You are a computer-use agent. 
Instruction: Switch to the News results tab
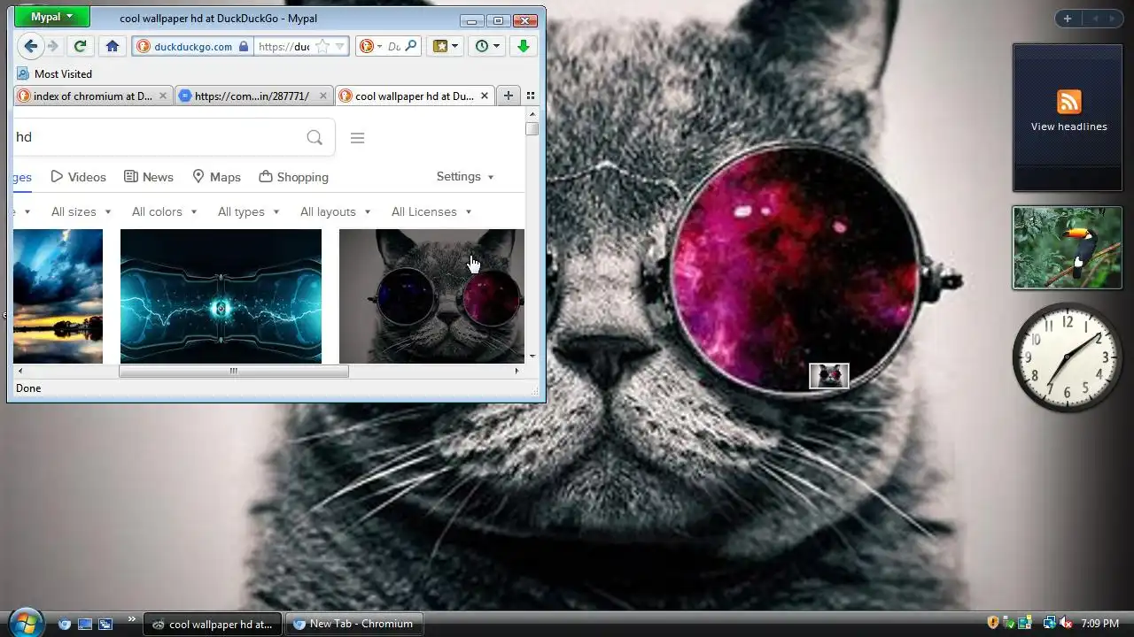148,177
